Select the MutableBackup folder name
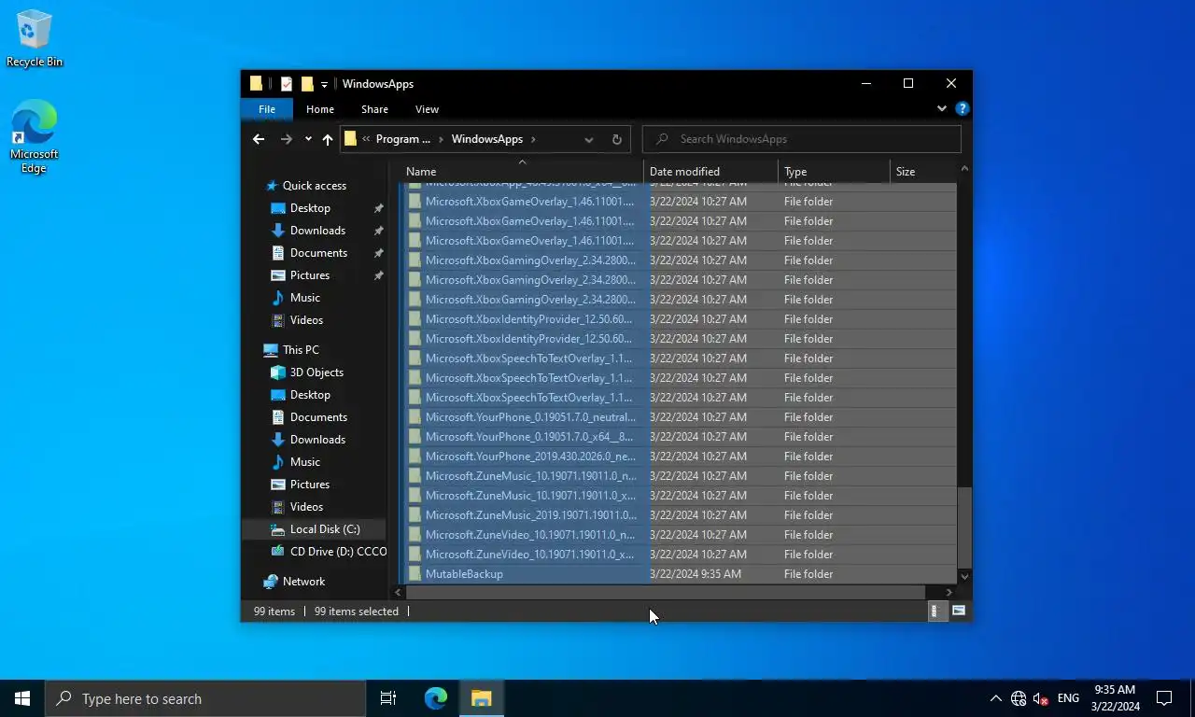 pyautogui.click(x=464, y=574)
